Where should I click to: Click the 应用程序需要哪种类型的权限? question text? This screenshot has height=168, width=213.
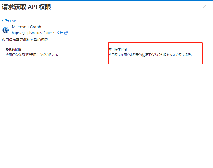tap(26, 40)
